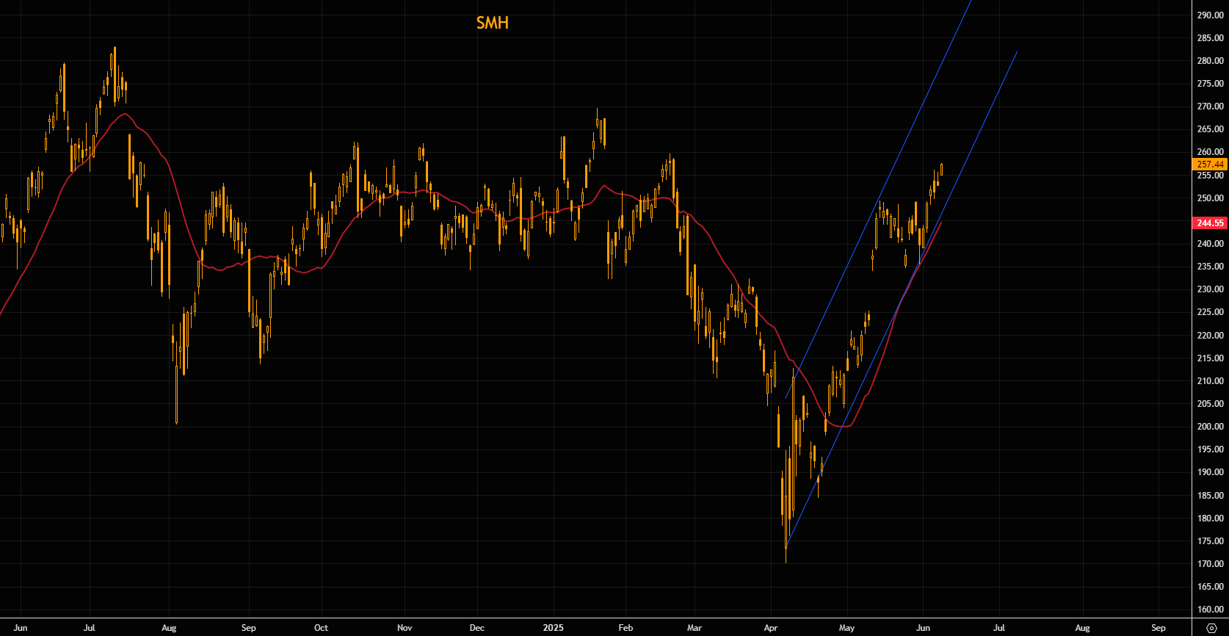This screenshot has height=636, width=1229.
Task: Click the 200.00 price scale label
Action: click(x=1210, y=427)
